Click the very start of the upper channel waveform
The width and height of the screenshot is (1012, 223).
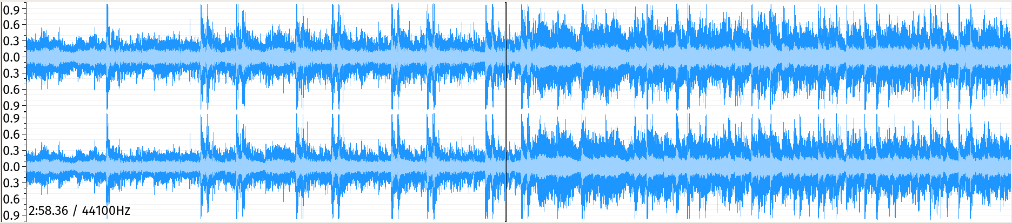click(28, 57)
